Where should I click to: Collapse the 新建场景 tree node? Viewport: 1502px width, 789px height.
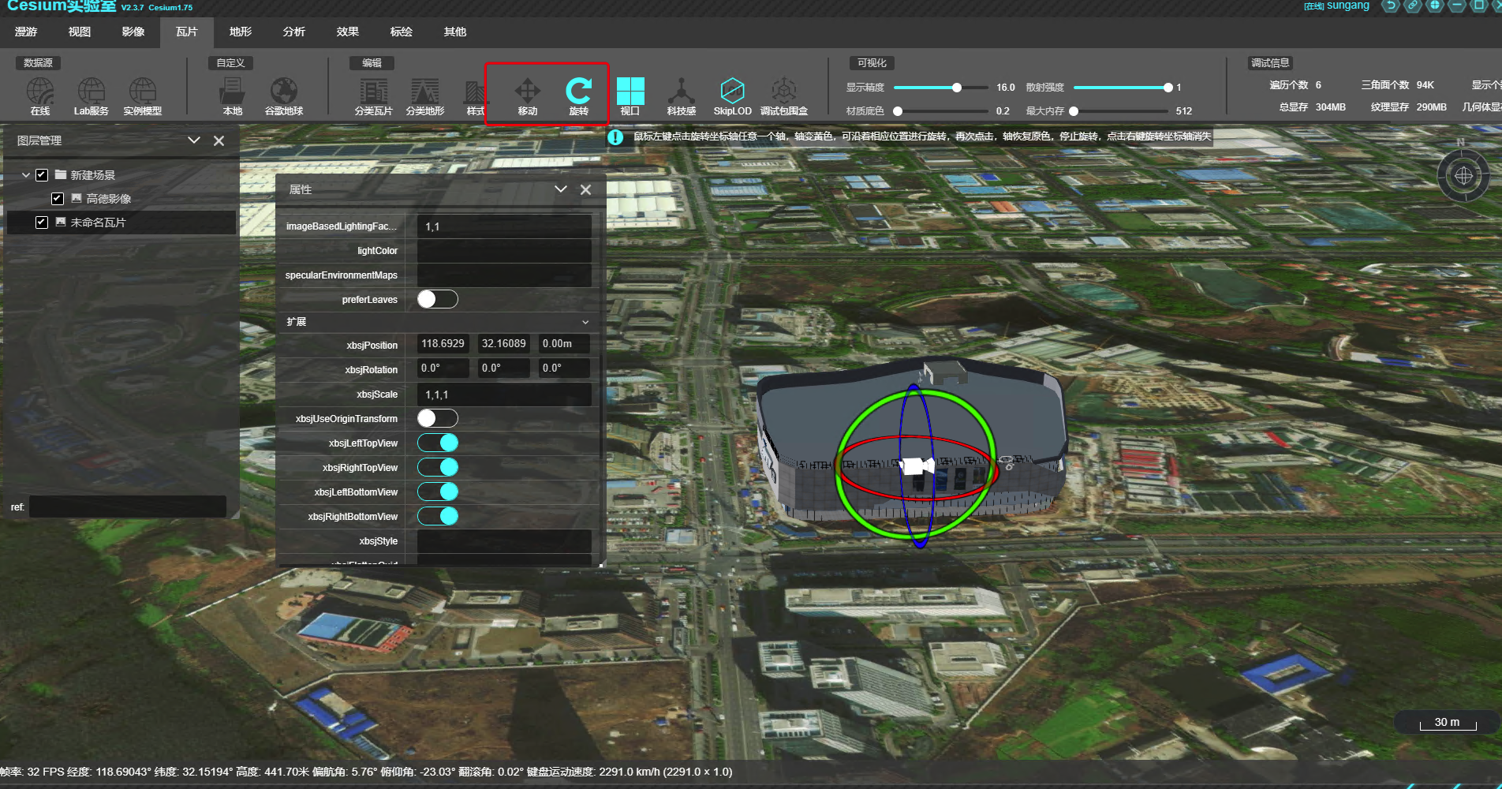click(26, 175)
